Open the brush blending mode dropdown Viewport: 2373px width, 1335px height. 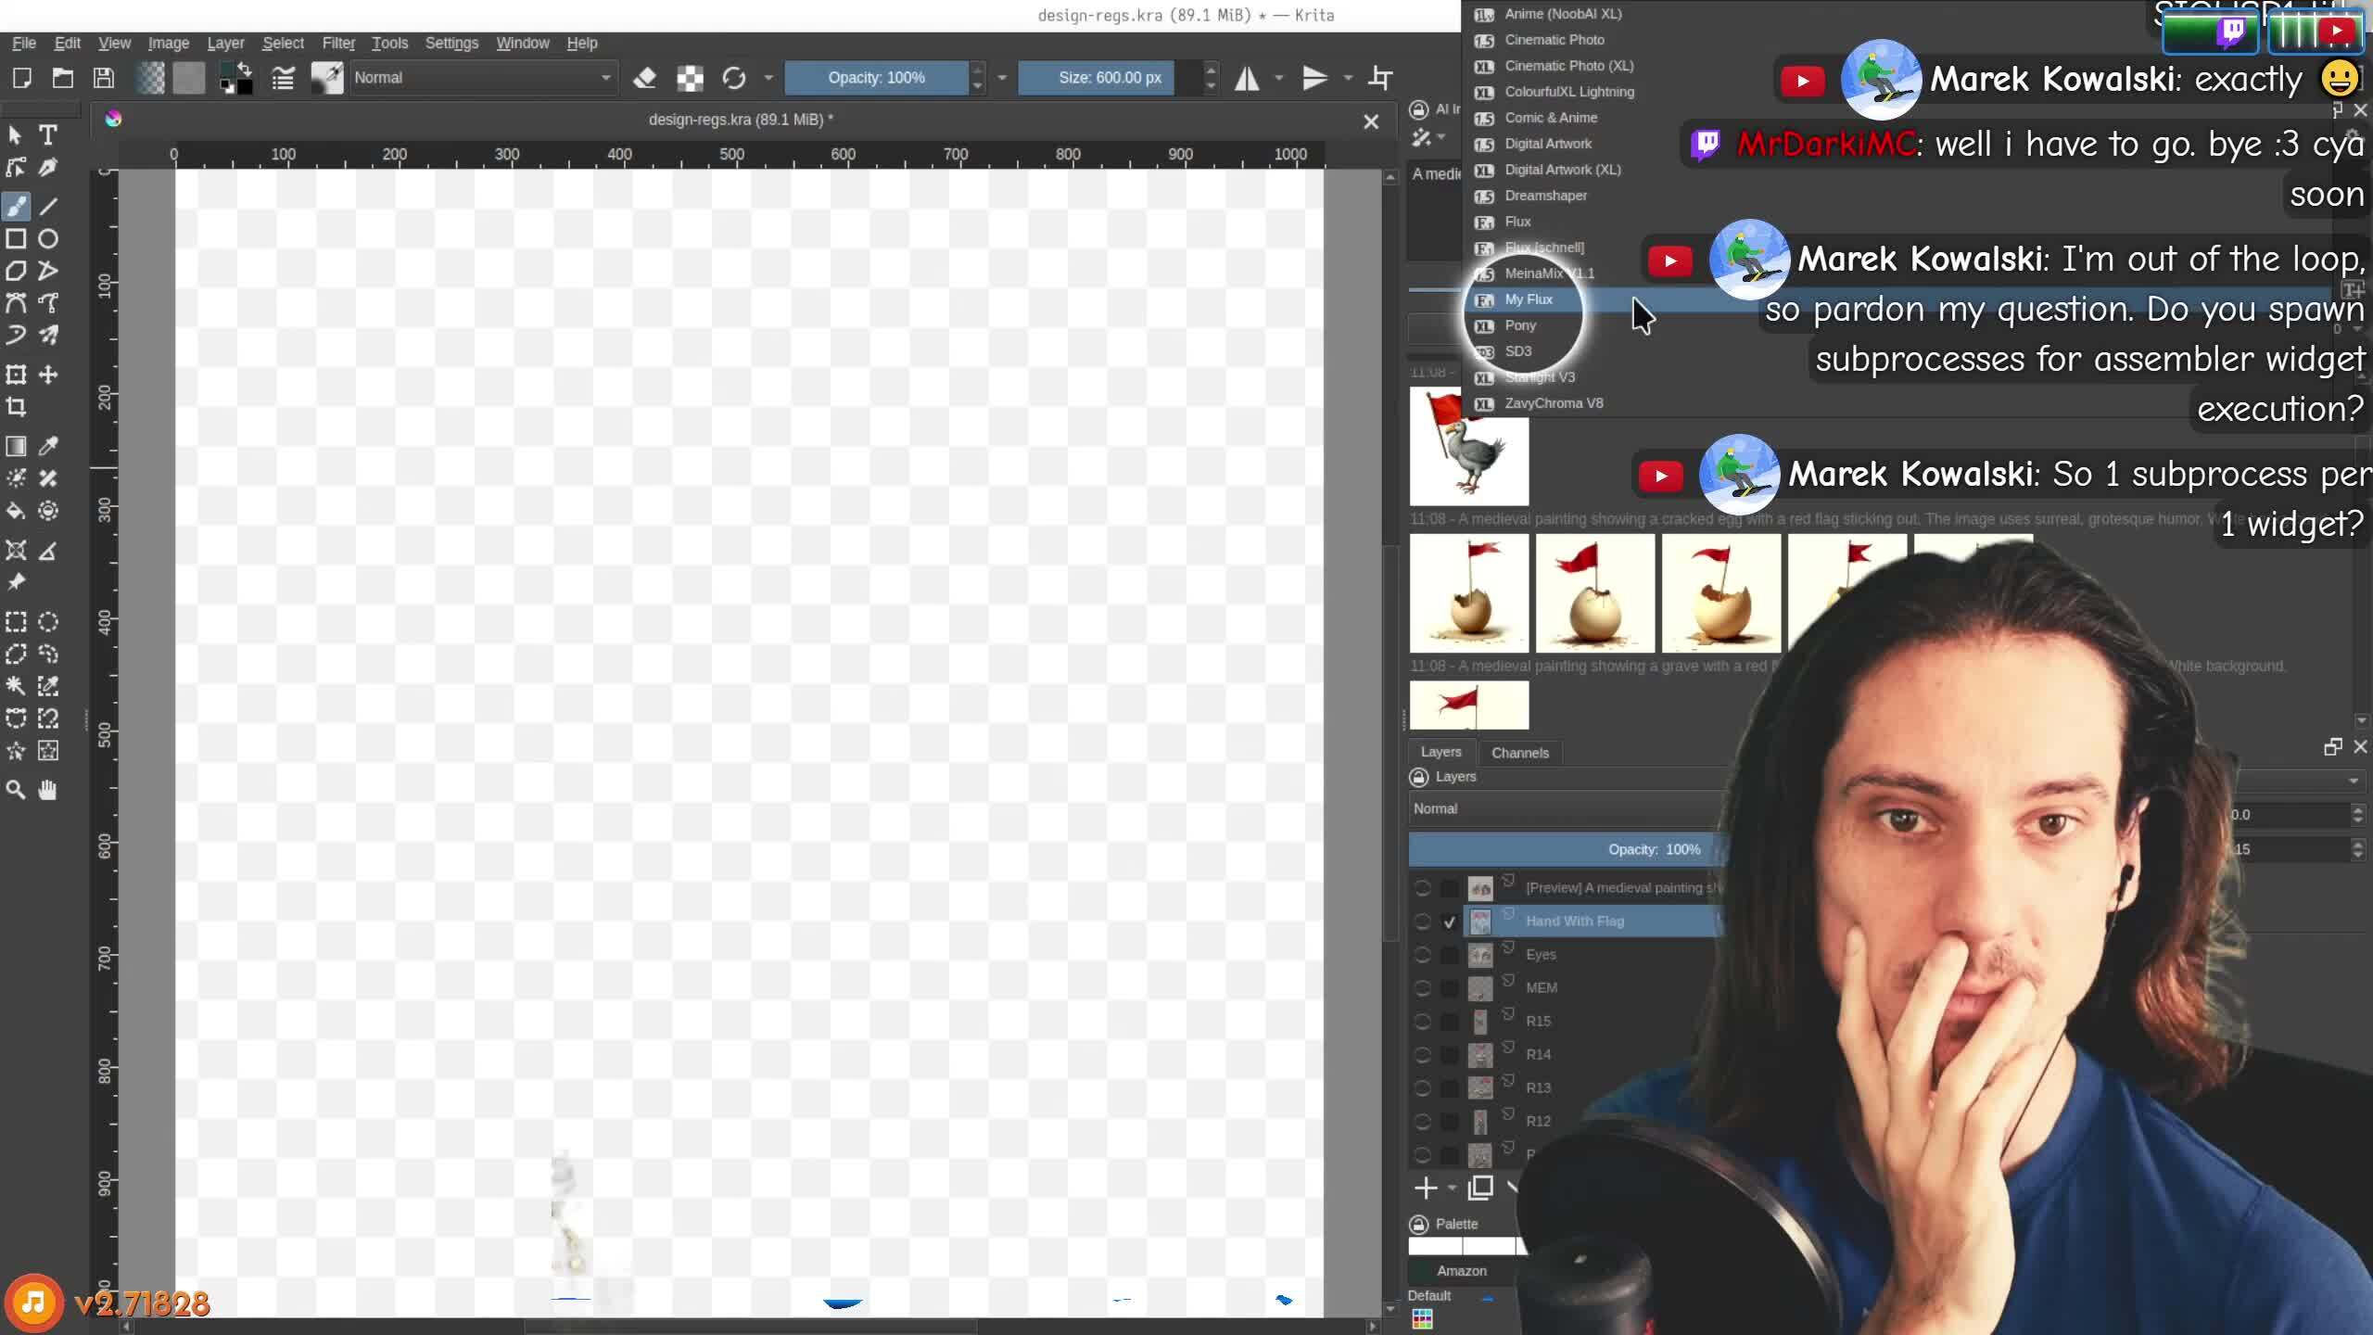click(x=482, y=78)
